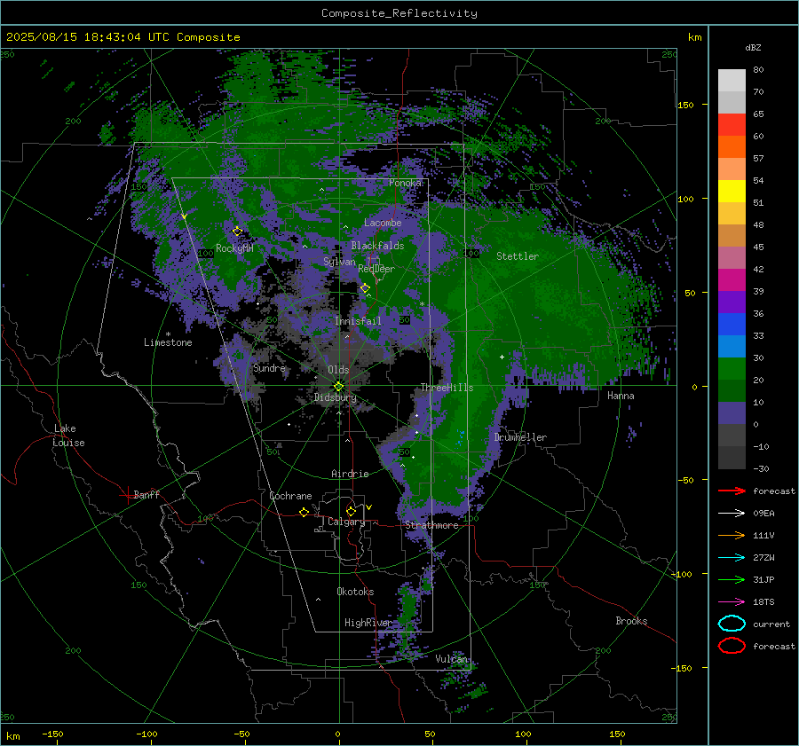The width and height of the screenshot is (799, 746).
Task: Click the Stettler town label
Action: [518, 256]
